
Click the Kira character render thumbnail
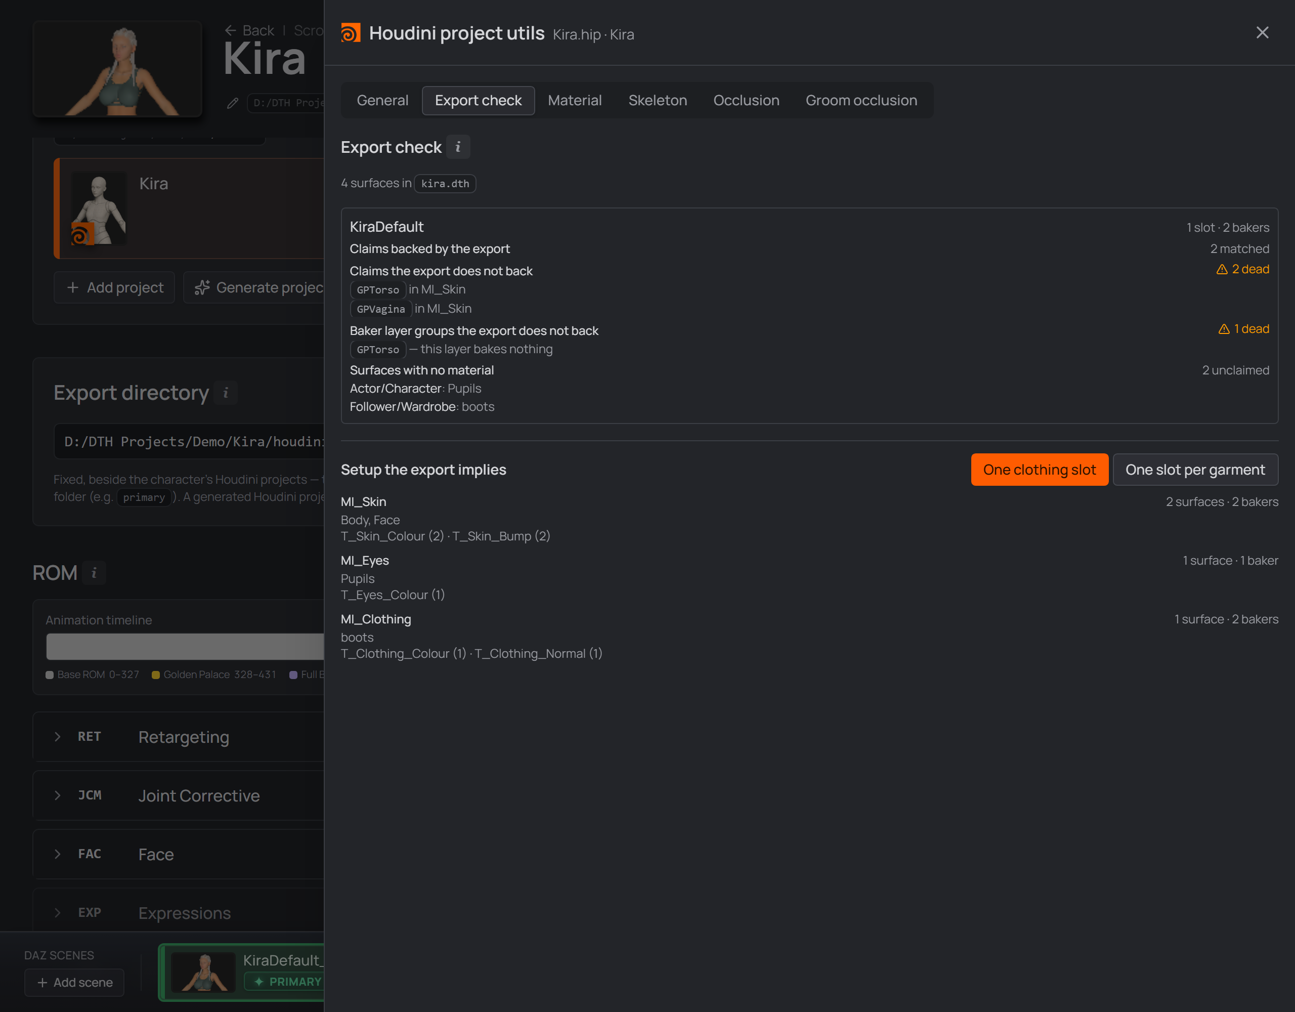pyautogui.click(x=117, y=69)
